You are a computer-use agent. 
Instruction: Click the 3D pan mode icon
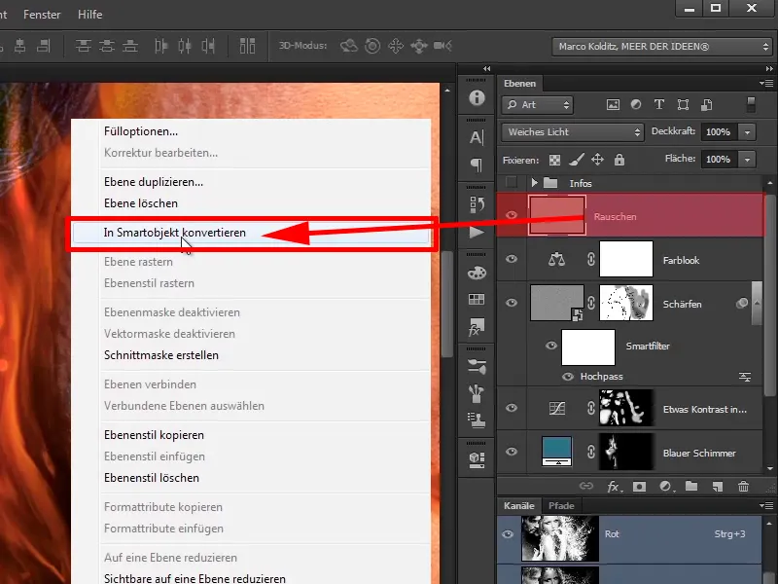click(396, 46)
